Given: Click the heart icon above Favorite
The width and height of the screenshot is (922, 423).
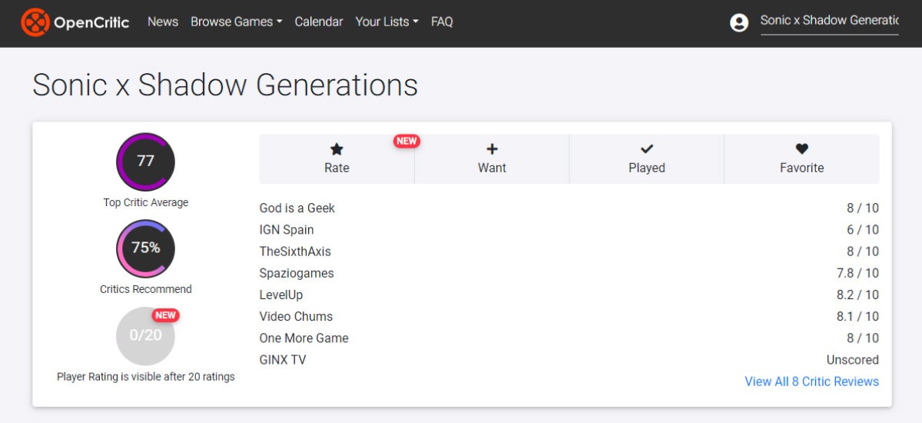Looking at the screenshot, I should pos(801,149).
